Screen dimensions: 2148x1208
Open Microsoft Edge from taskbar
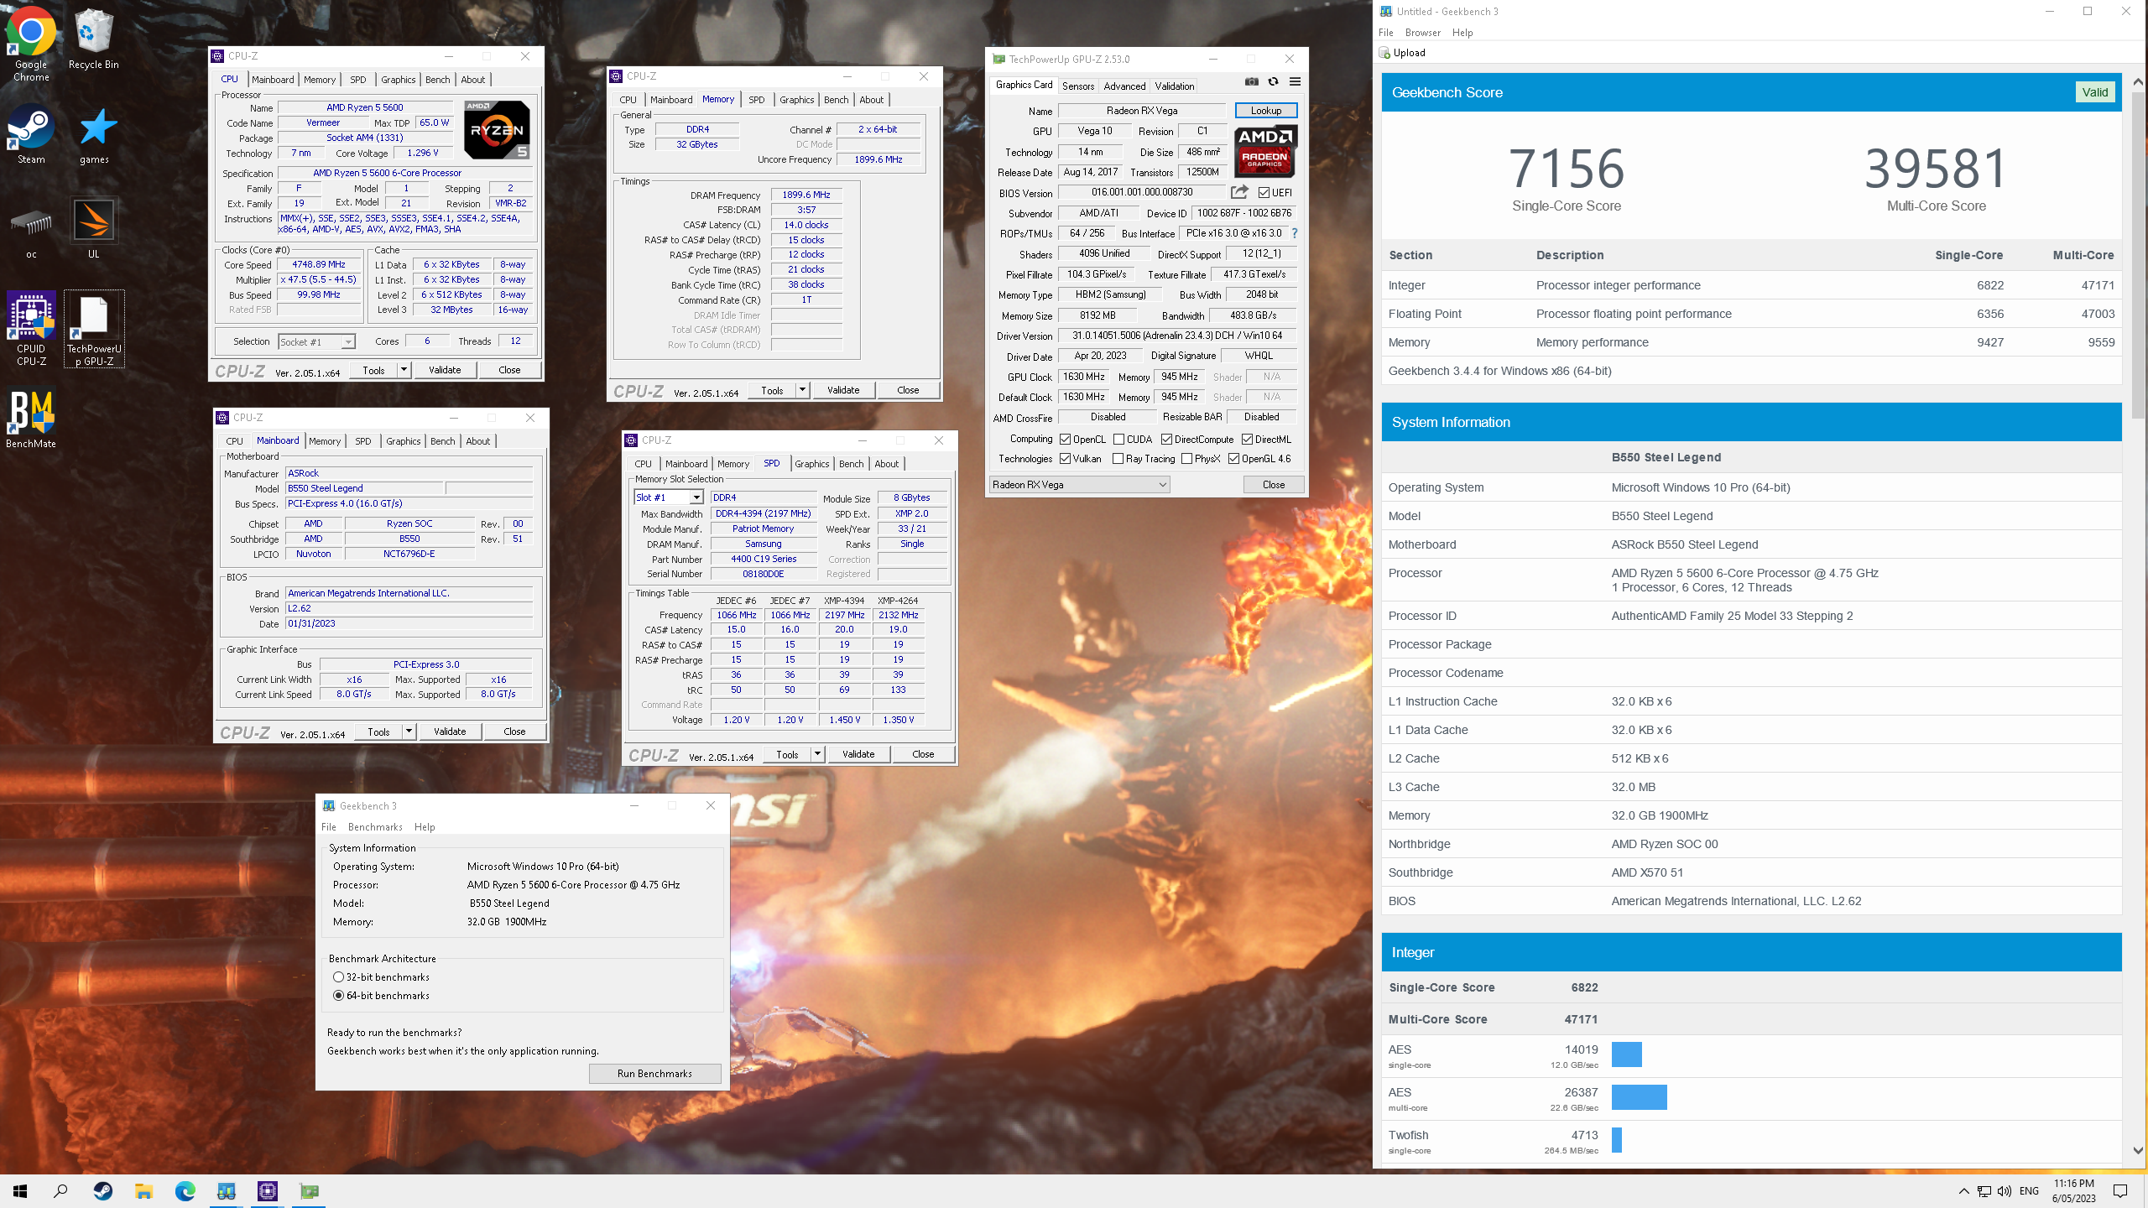[185, 1190]
